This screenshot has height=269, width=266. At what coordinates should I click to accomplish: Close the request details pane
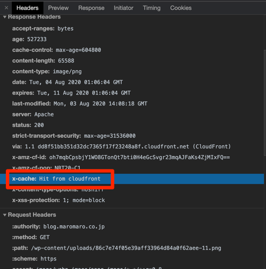coord(6,8)
